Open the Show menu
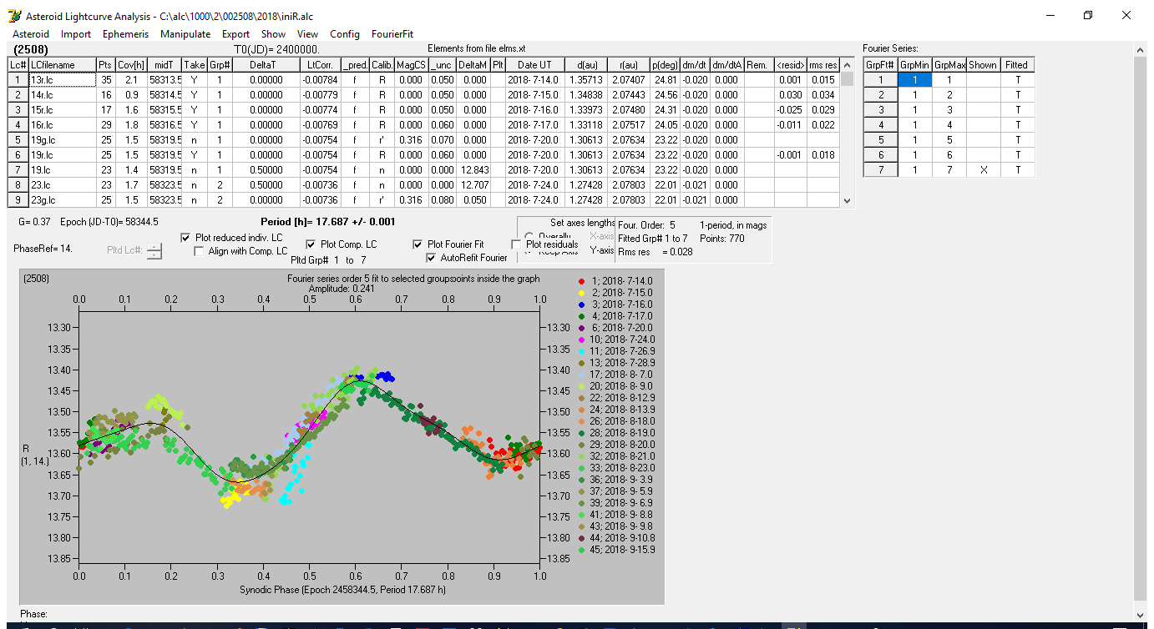1154x629 pixels. coord(273,34)
